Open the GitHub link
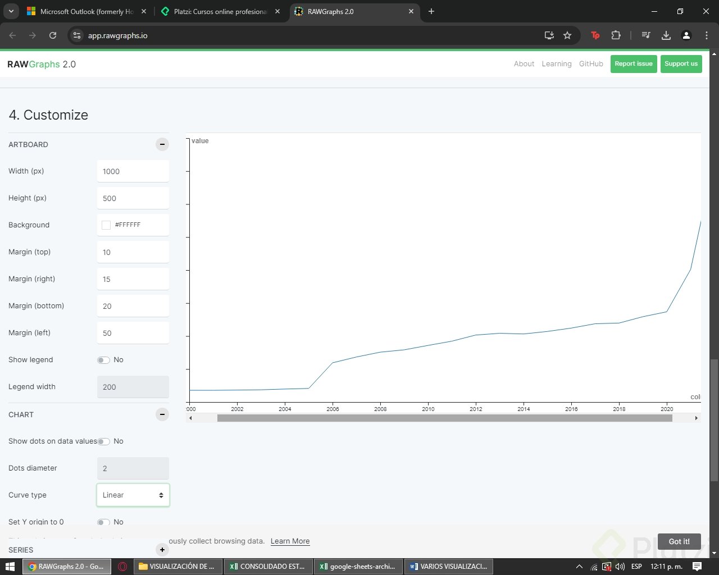Image resolution: width=719 pixels, height=575 pixels. (591, 64)
